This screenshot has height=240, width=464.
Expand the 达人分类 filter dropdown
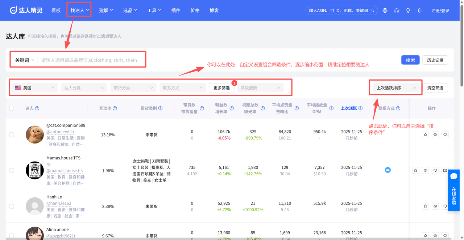[x=84, y=88]
